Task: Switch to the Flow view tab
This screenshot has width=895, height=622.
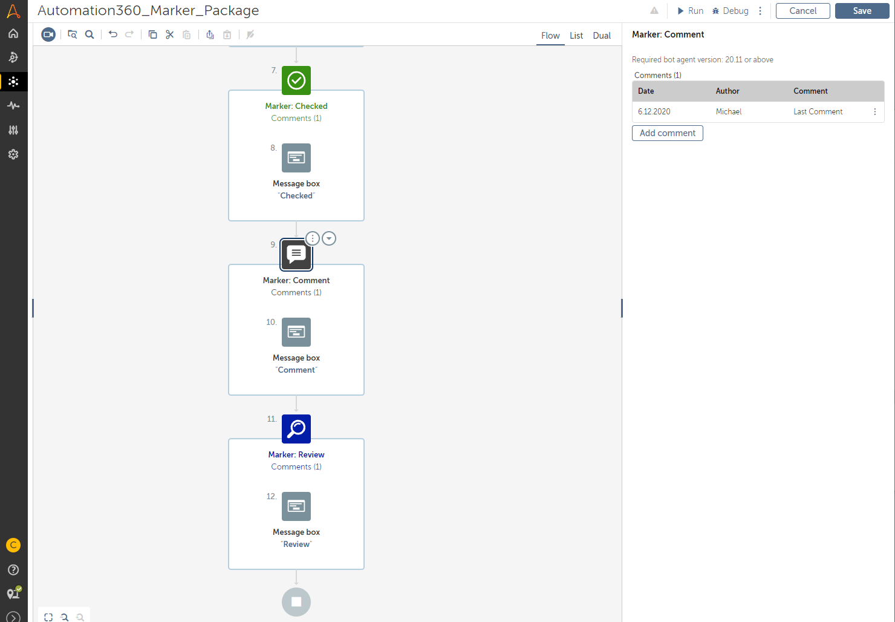Action: coord(550,36)
